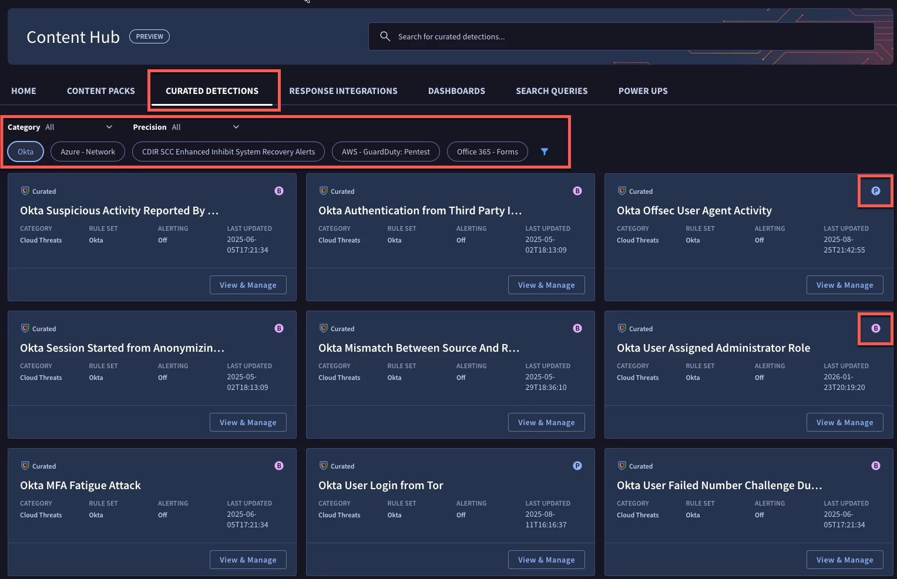Click the B badge on Okta Suspicious Activity card
Viewport: 897px width, 579px height.
pyautogui.click(x=279, y=191)
